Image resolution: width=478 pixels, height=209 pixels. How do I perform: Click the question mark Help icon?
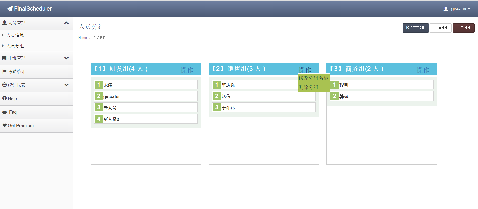pos(4,98)
